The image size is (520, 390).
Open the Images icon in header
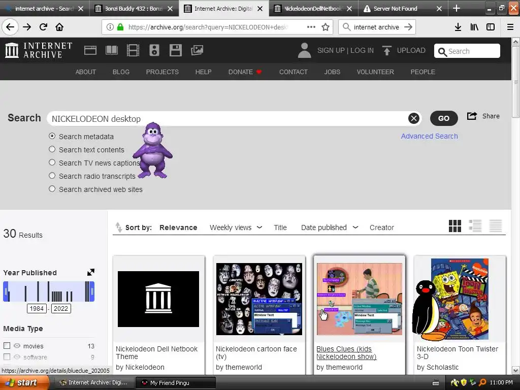[x=197, y=50]
